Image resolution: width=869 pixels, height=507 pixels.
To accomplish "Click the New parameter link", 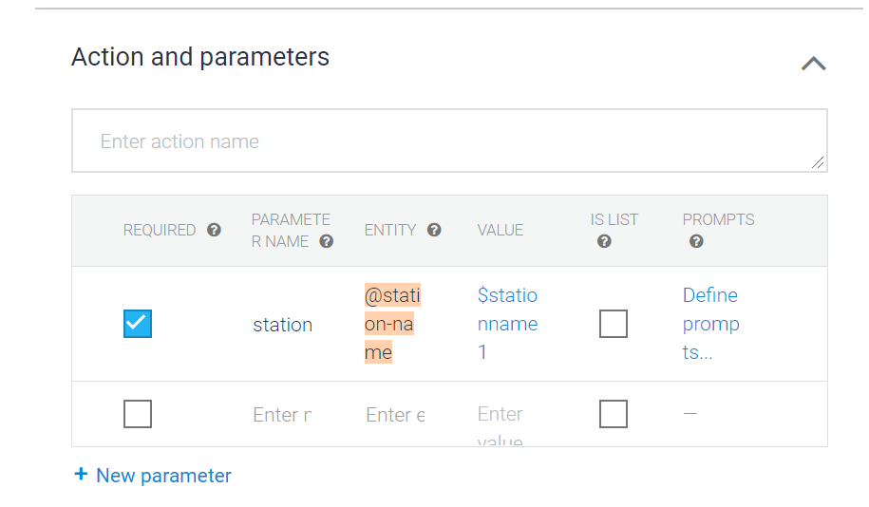I will (163, 476).
